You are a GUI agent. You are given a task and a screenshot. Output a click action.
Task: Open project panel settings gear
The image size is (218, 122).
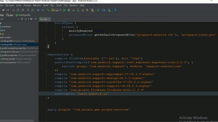click(31, 19)
